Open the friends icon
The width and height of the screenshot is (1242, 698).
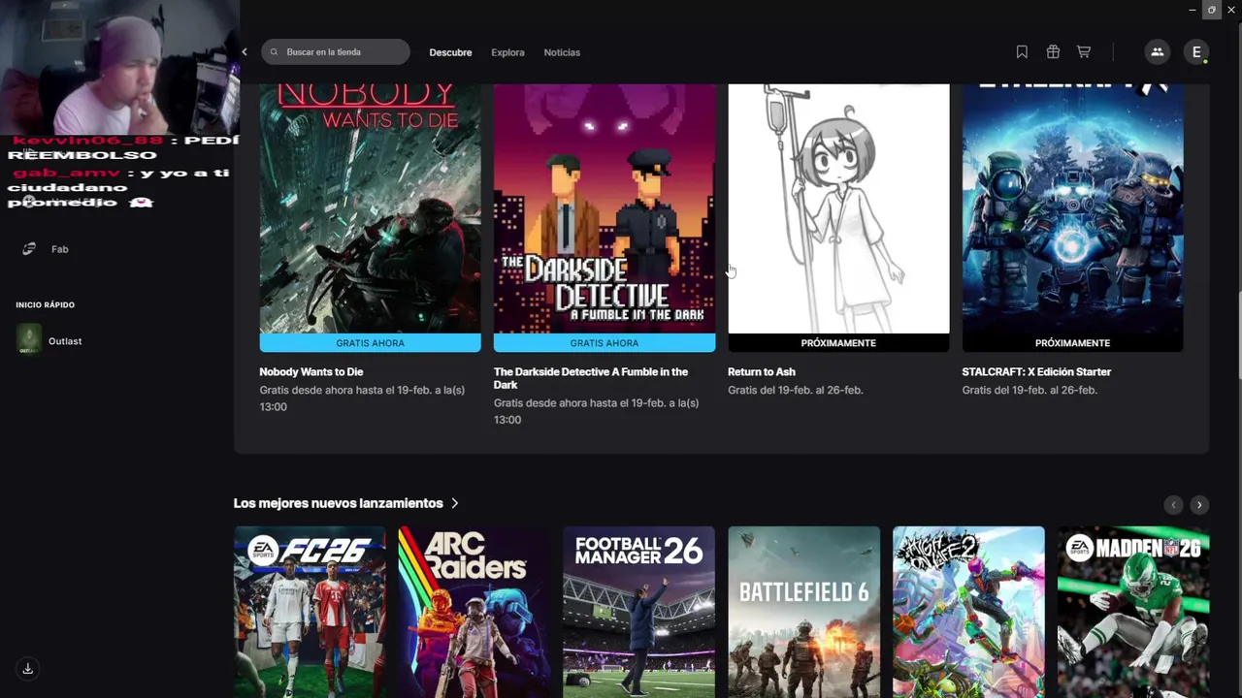click(1157, 52)
